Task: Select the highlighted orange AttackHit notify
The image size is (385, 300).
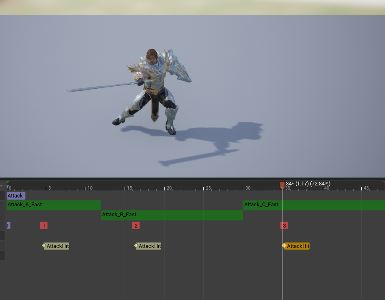Action: pos(296,246)
